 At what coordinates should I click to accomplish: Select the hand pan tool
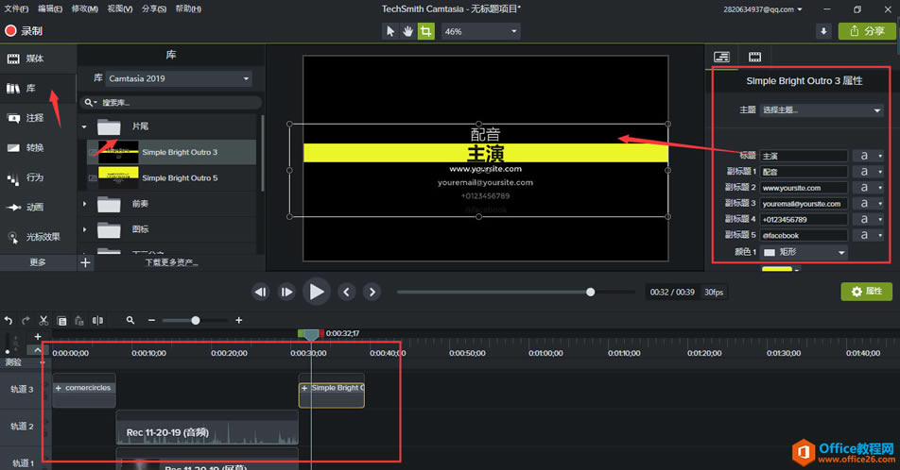(x=408, y=31)
